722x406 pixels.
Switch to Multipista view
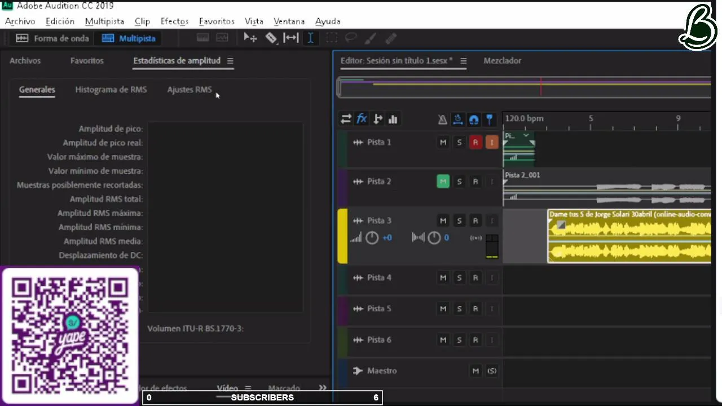click(x=129, y=38)
